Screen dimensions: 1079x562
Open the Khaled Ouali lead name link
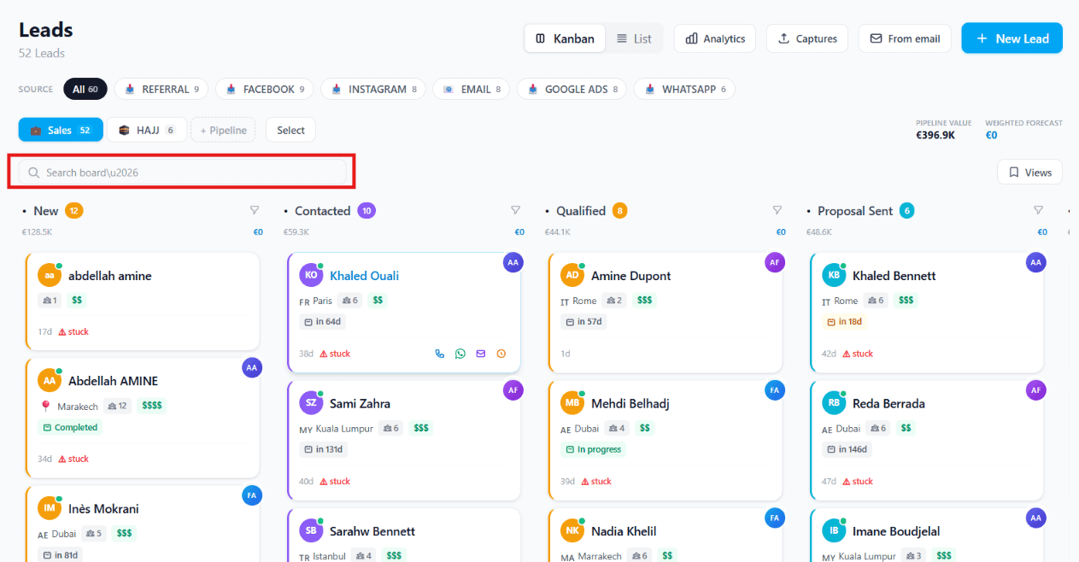click(x=364, y=276)
